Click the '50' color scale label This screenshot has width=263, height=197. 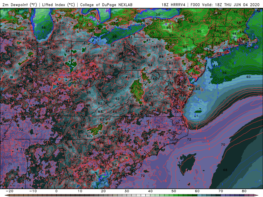point(174,191)
